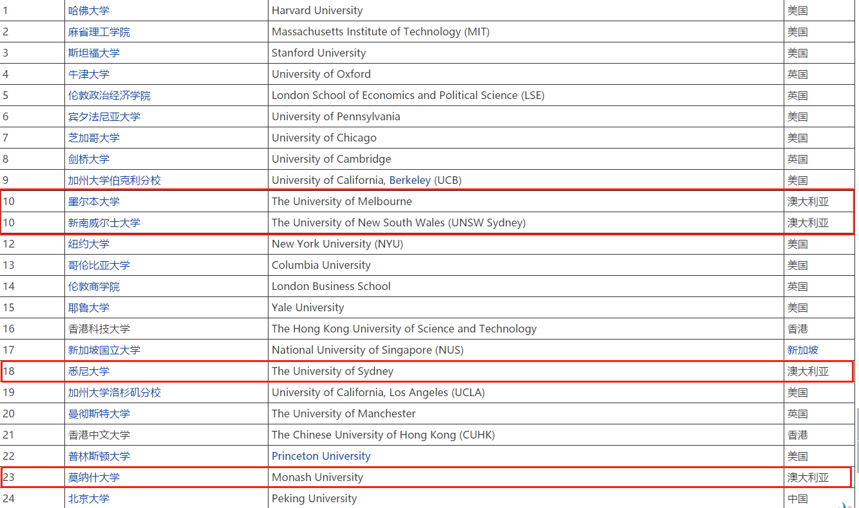Click the blue Berkeley link
This screenshot has width=859, height=508.
click(x=410, y=180)
